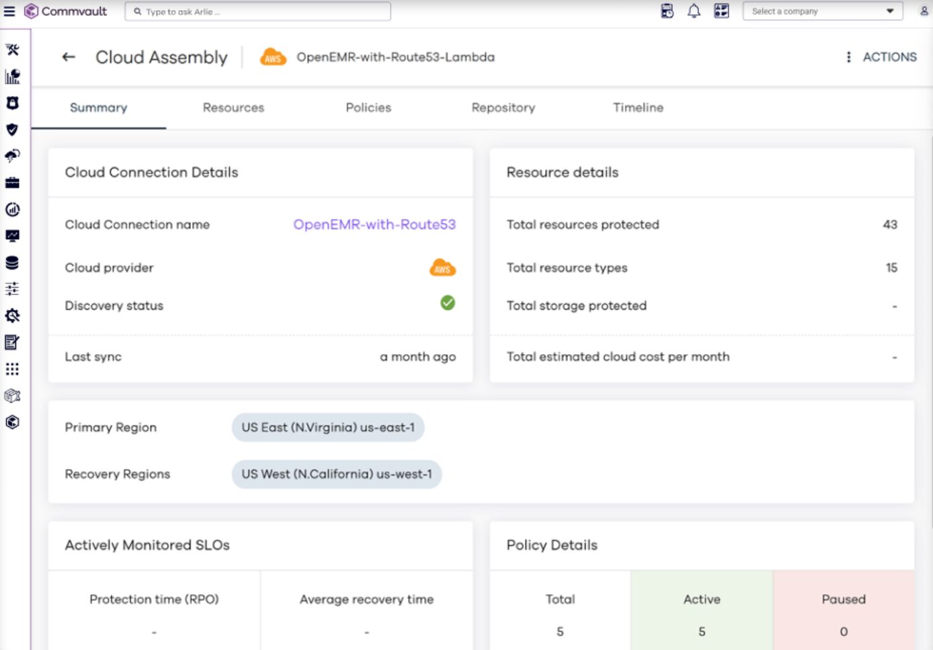Click the Last sync value a month ago
This screenshot has height=650, width=933.
point(418,357)
